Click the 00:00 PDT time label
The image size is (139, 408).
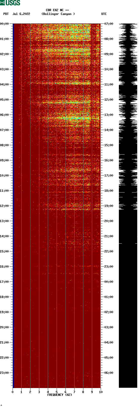pyautogui.click(x=5, y=24)
